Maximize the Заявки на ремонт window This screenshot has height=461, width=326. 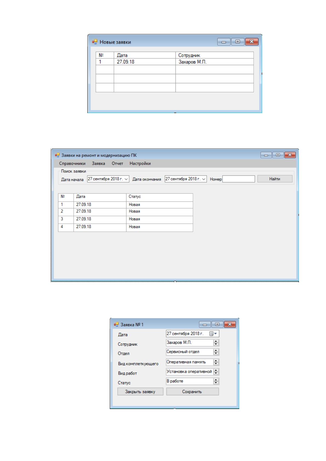pyautogui.click(x=278, y=155)
